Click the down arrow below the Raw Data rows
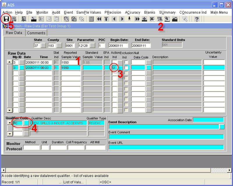The height and width of the screenshot is (186, 233). point(10,110)
